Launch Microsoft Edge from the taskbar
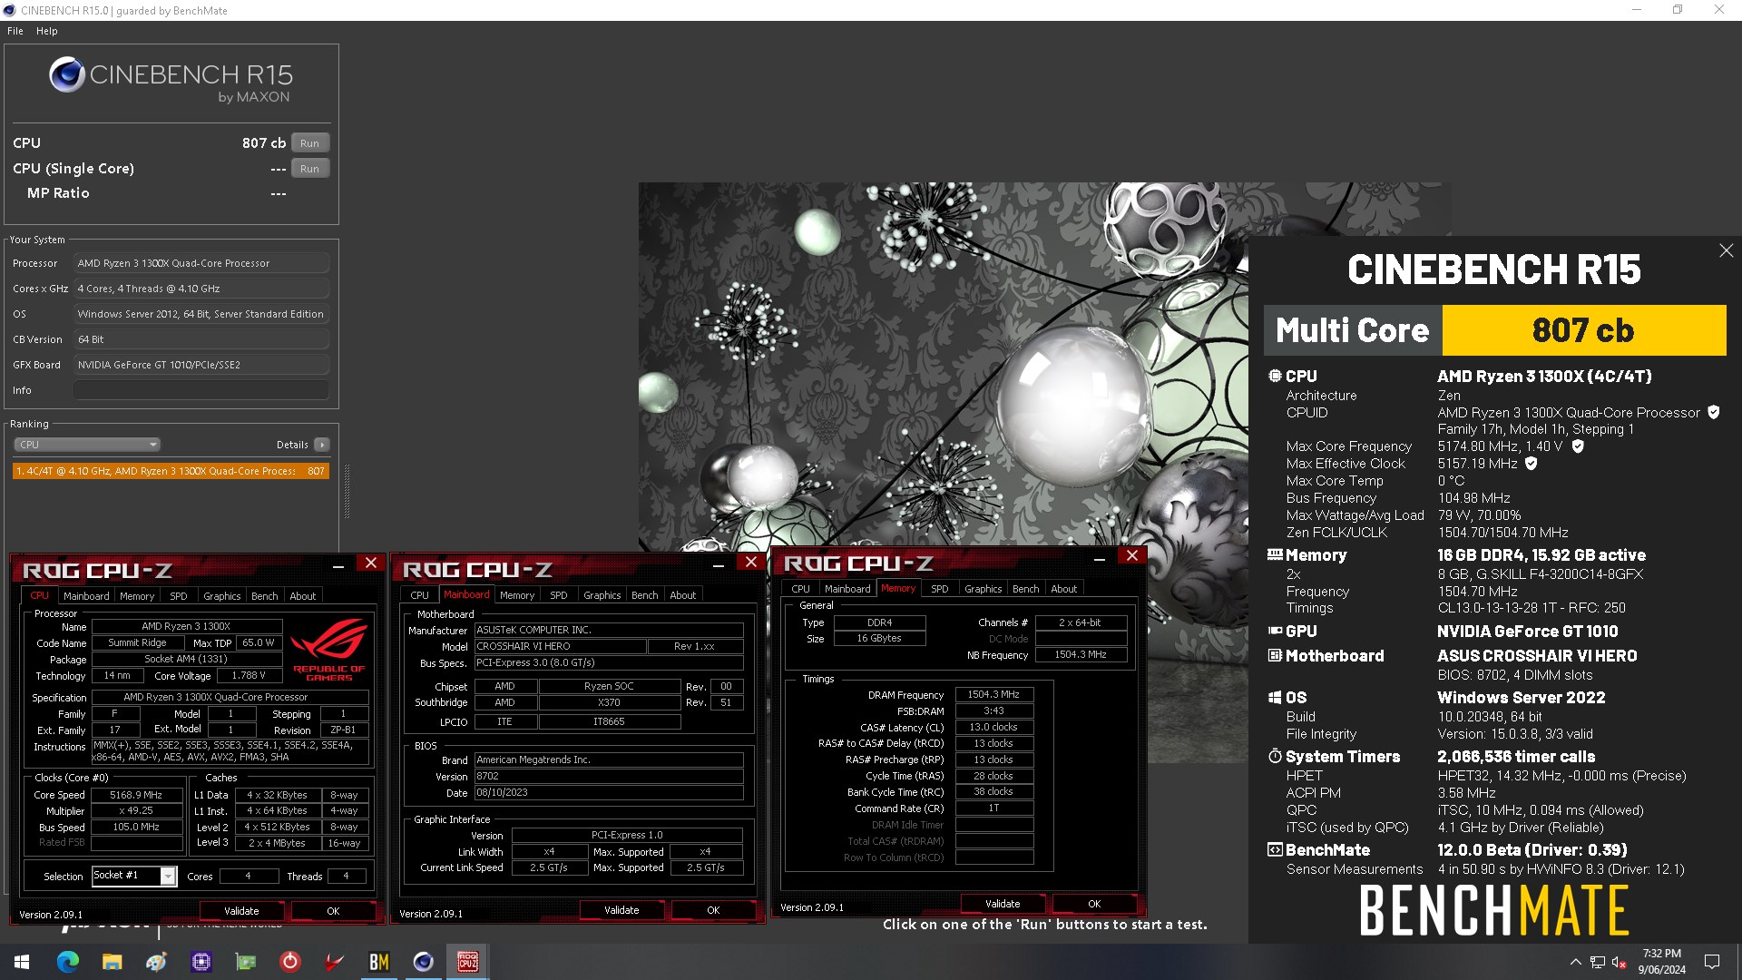 point(68,962)
